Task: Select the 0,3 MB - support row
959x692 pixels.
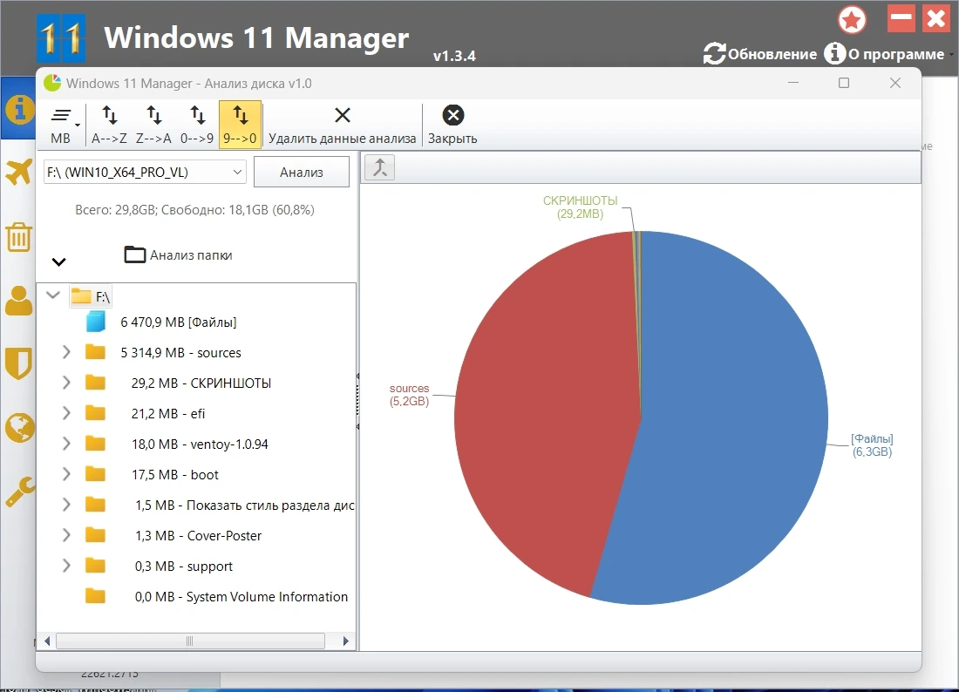Action: [183, 566]
